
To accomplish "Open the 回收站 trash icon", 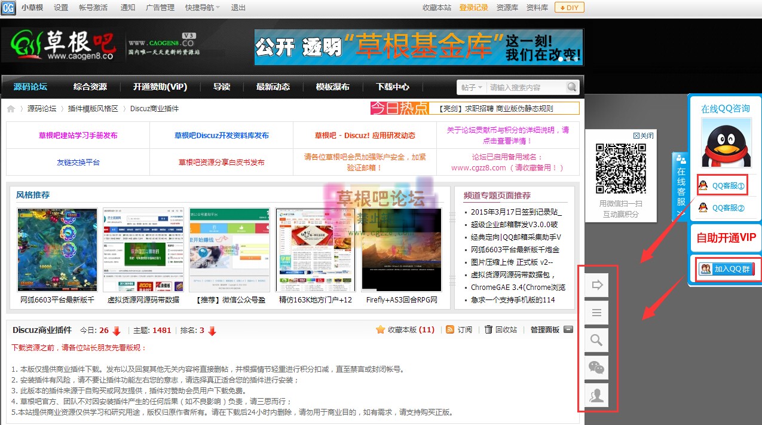I will [488, 330].
